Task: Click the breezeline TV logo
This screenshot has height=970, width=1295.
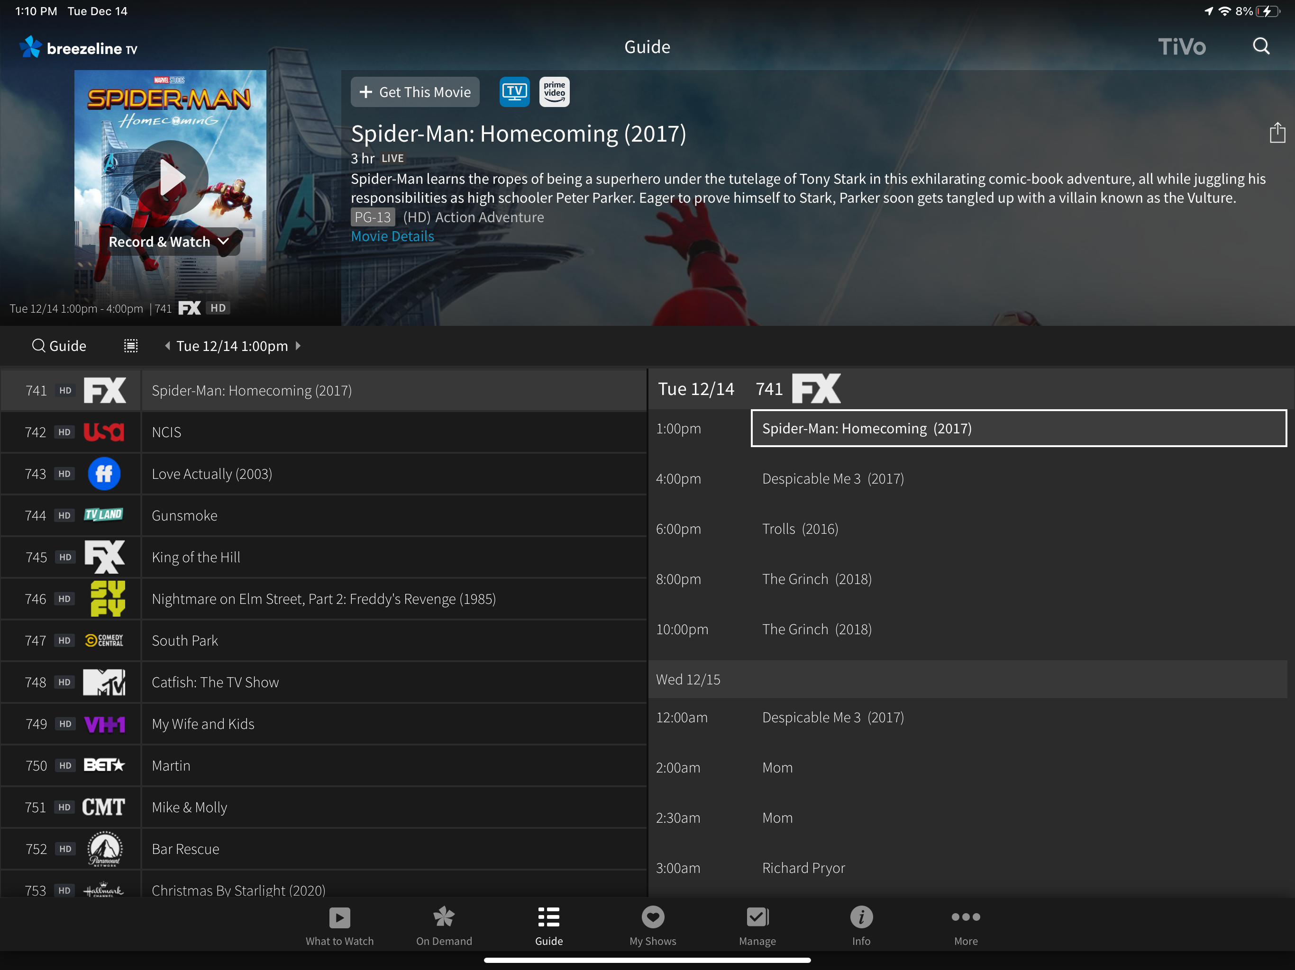Action: pyautogui.click(x=79, y=47)
